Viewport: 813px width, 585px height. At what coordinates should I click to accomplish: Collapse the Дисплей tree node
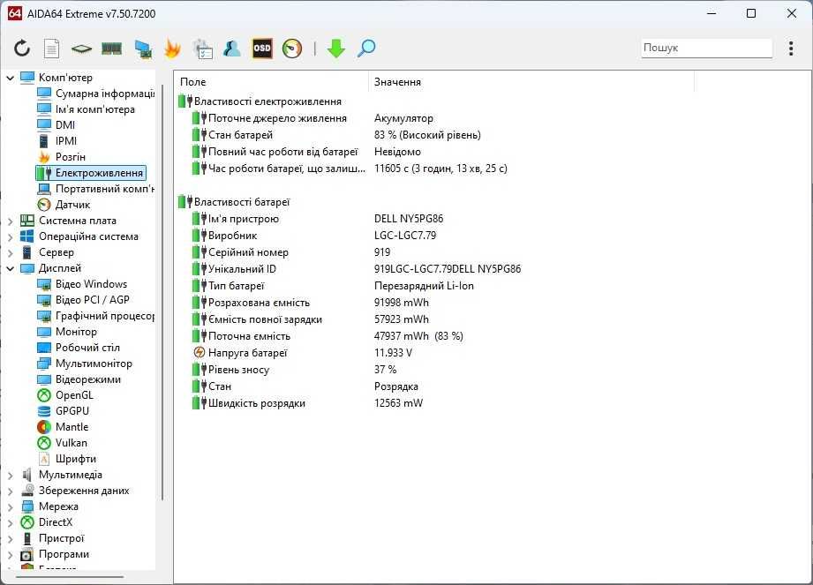pos(10,268)
